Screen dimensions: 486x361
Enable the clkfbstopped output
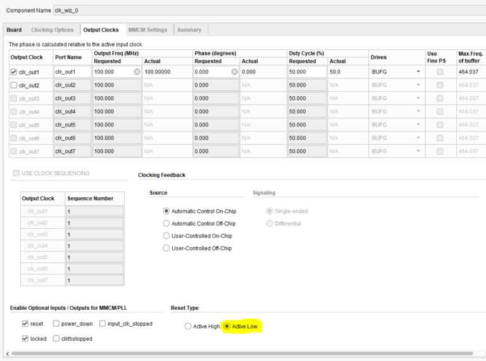pyautogui.click(x=56, y=339)
